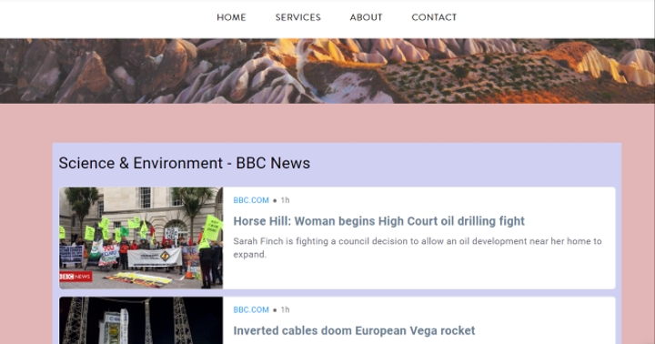Click the Science & Environment - BBC News feed title
The width and height of the screenshot is (655, 344).
point(184,163)
